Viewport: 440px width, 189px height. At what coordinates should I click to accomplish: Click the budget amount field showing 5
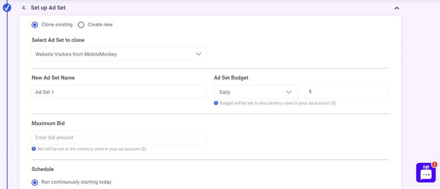tap(347, 91)
